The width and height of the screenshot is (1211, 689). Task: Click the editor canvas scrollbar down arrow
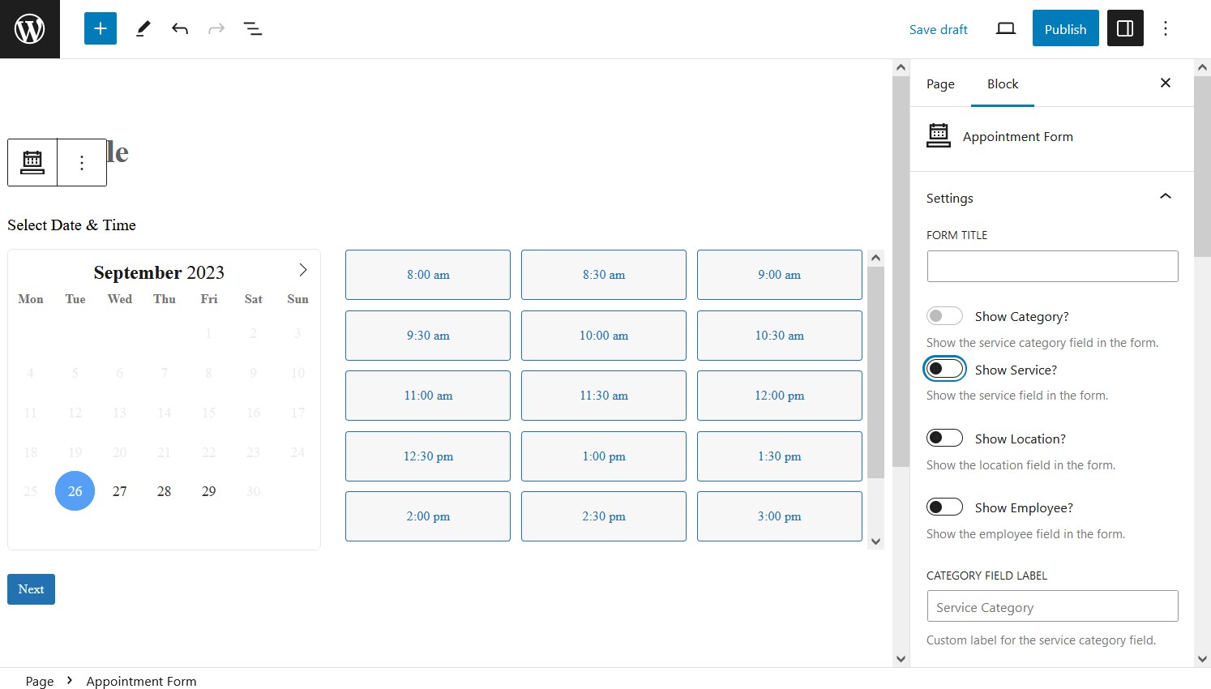[901, 659]
